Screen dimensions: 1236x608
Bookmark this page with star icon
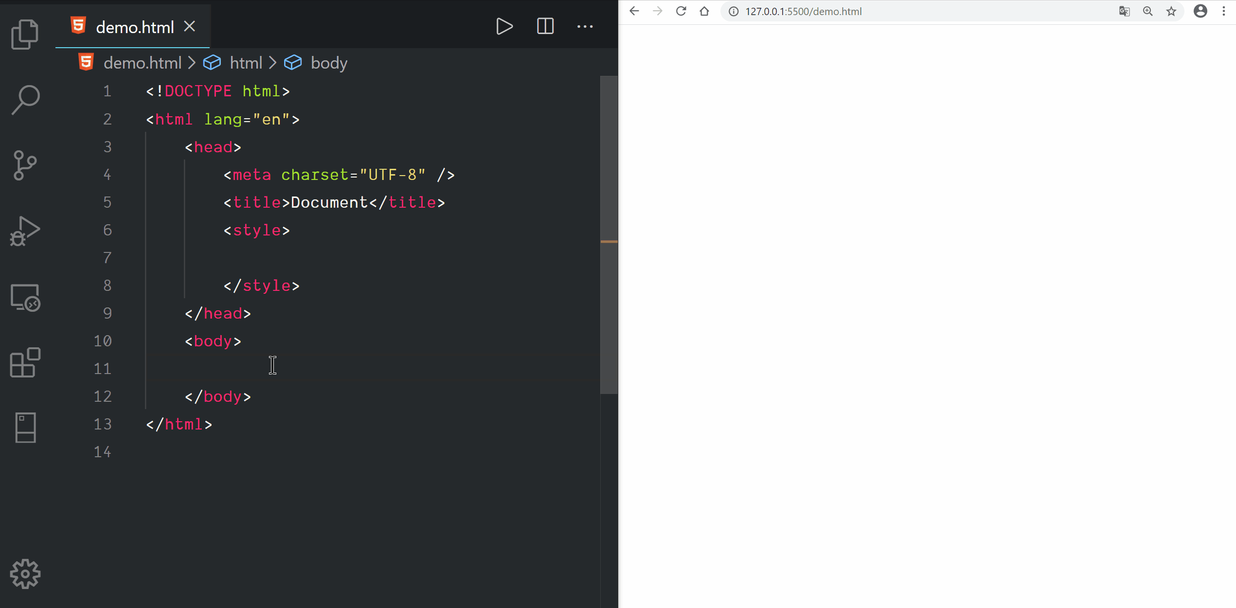1171,11
